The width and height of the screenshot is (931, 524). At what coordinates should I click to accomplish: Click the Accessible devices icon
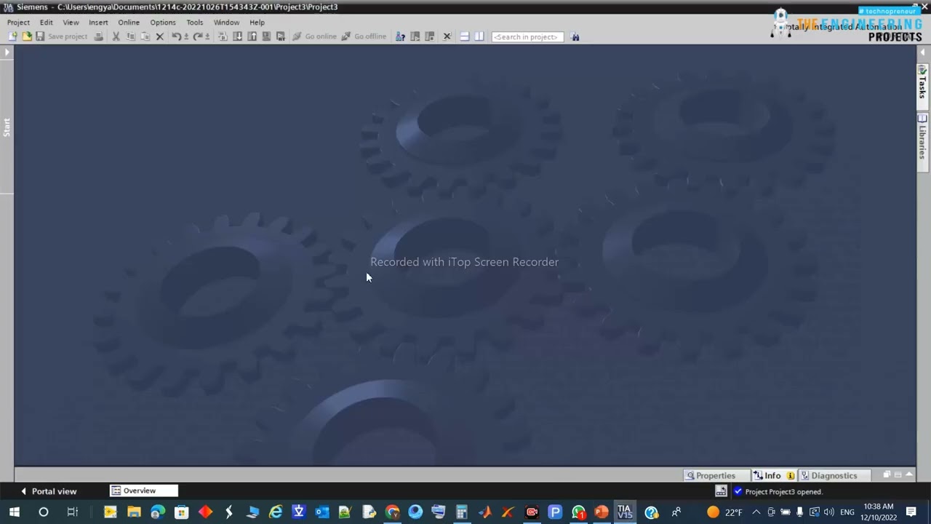[x=400, y=36]
